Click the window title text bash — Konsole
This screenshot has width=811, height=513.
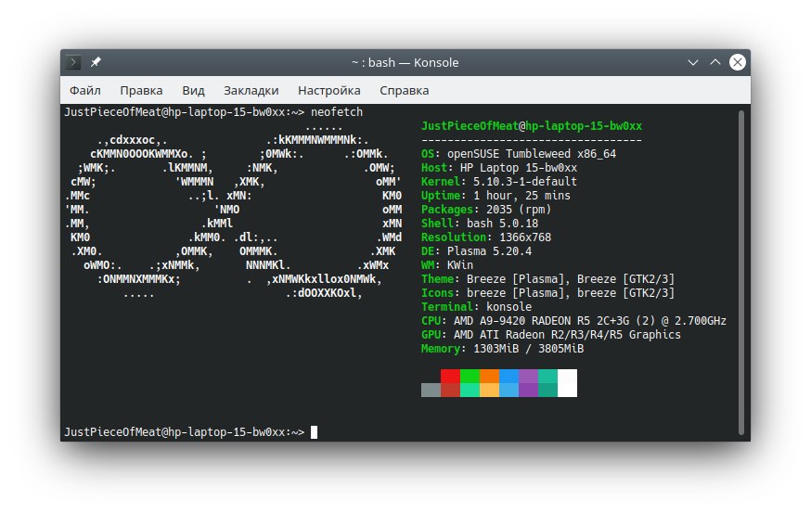[405, 62]
